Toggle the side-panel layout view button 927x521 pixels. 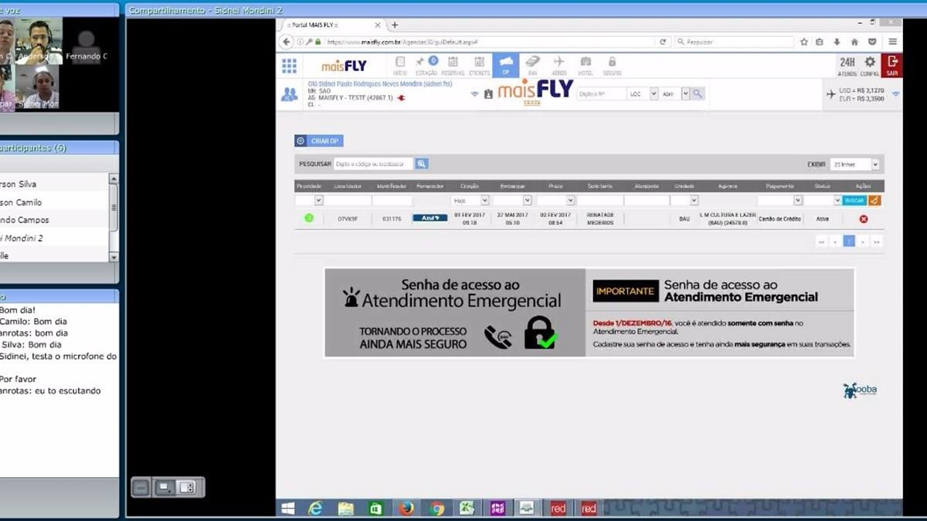(185, 487)
